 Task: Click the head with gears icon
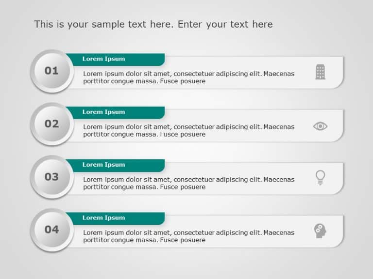pos(320,230)
